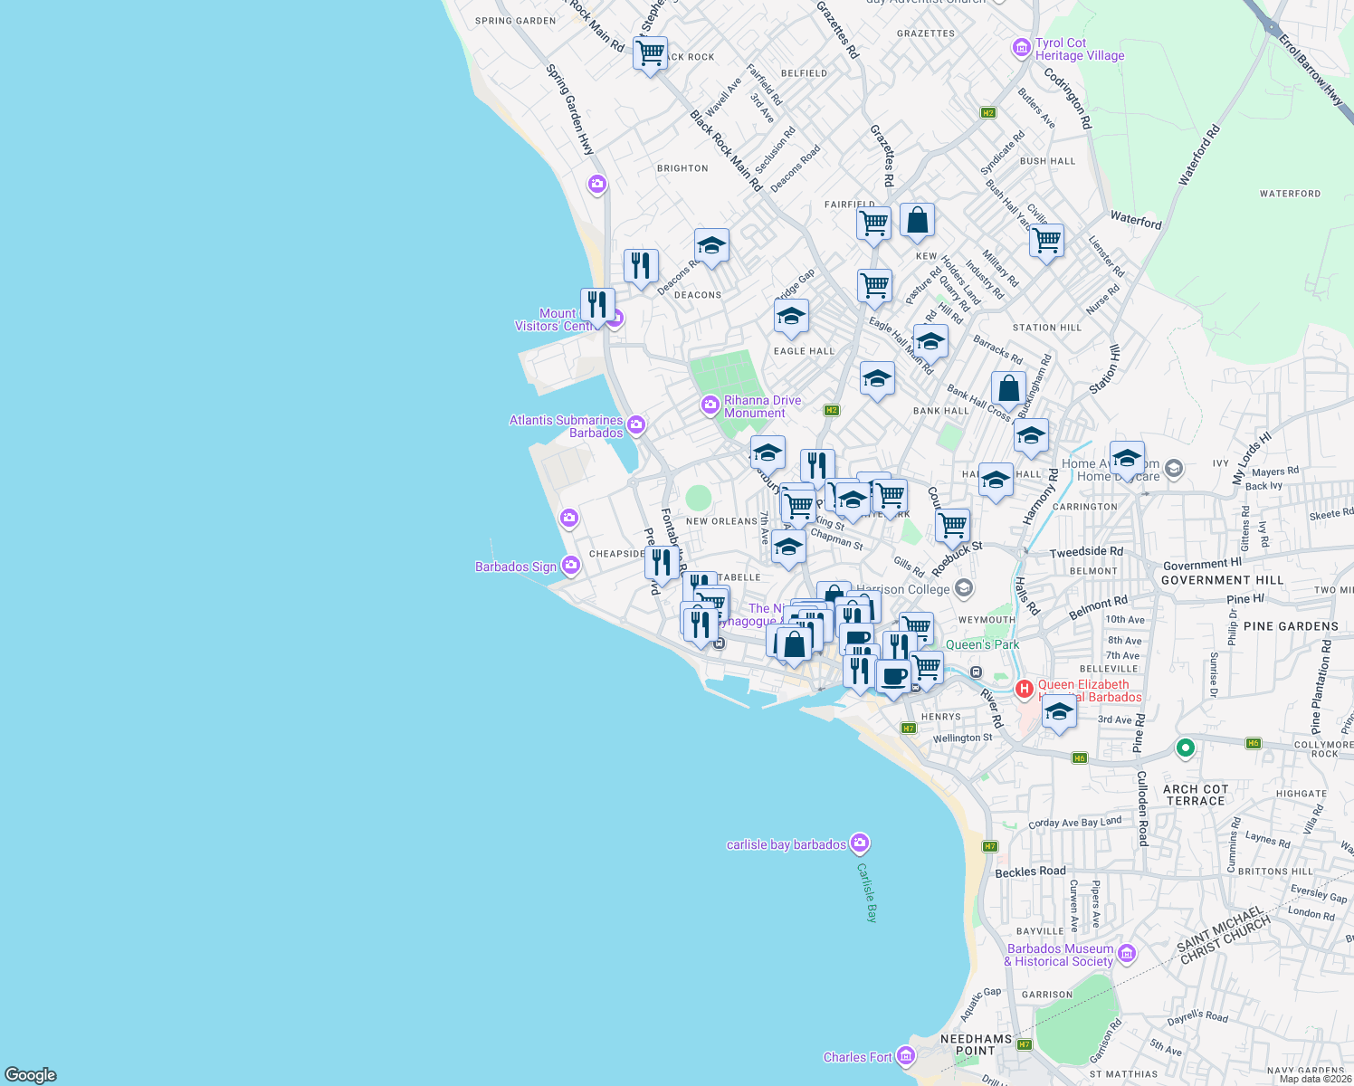Screen dimensions: 1354x1086
Task: Click the carlisle bay barbados camera pin
Action: click(859, 842)
